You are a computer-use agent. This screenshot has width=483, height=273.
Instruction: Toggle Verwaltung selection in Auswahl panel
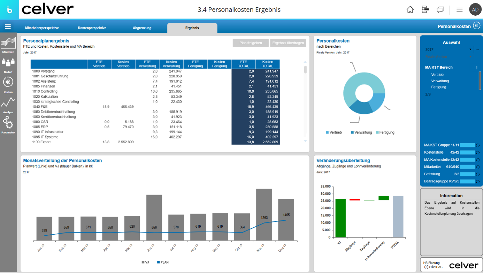pyautogui.click(x=440, y=81)
